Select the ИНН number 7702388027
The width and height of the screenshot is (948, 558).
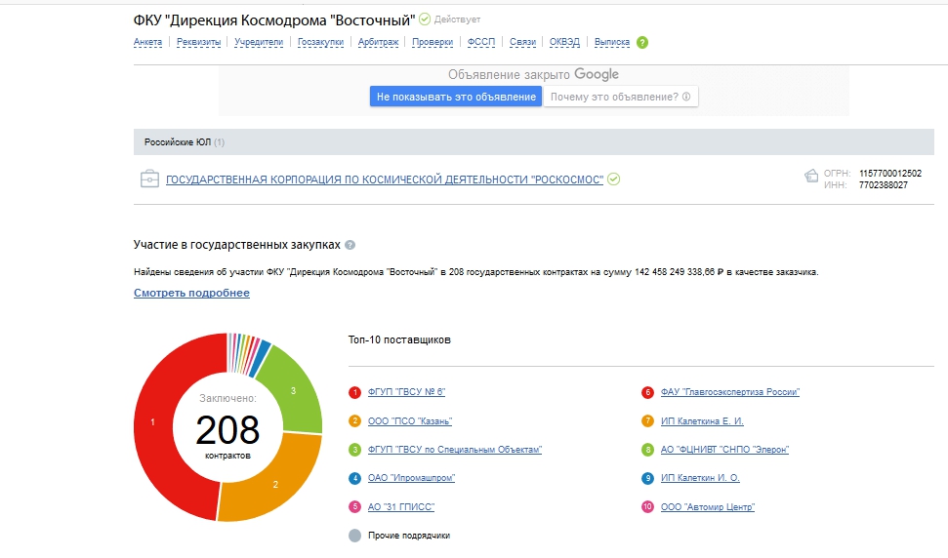884,185
